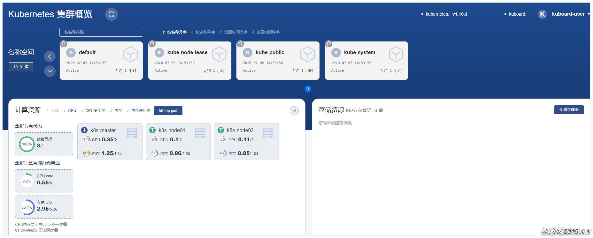The width and height of the screenshot is (593, 238).
Task: Click the 就绪节点 3/3 status card
Action: 44,144
